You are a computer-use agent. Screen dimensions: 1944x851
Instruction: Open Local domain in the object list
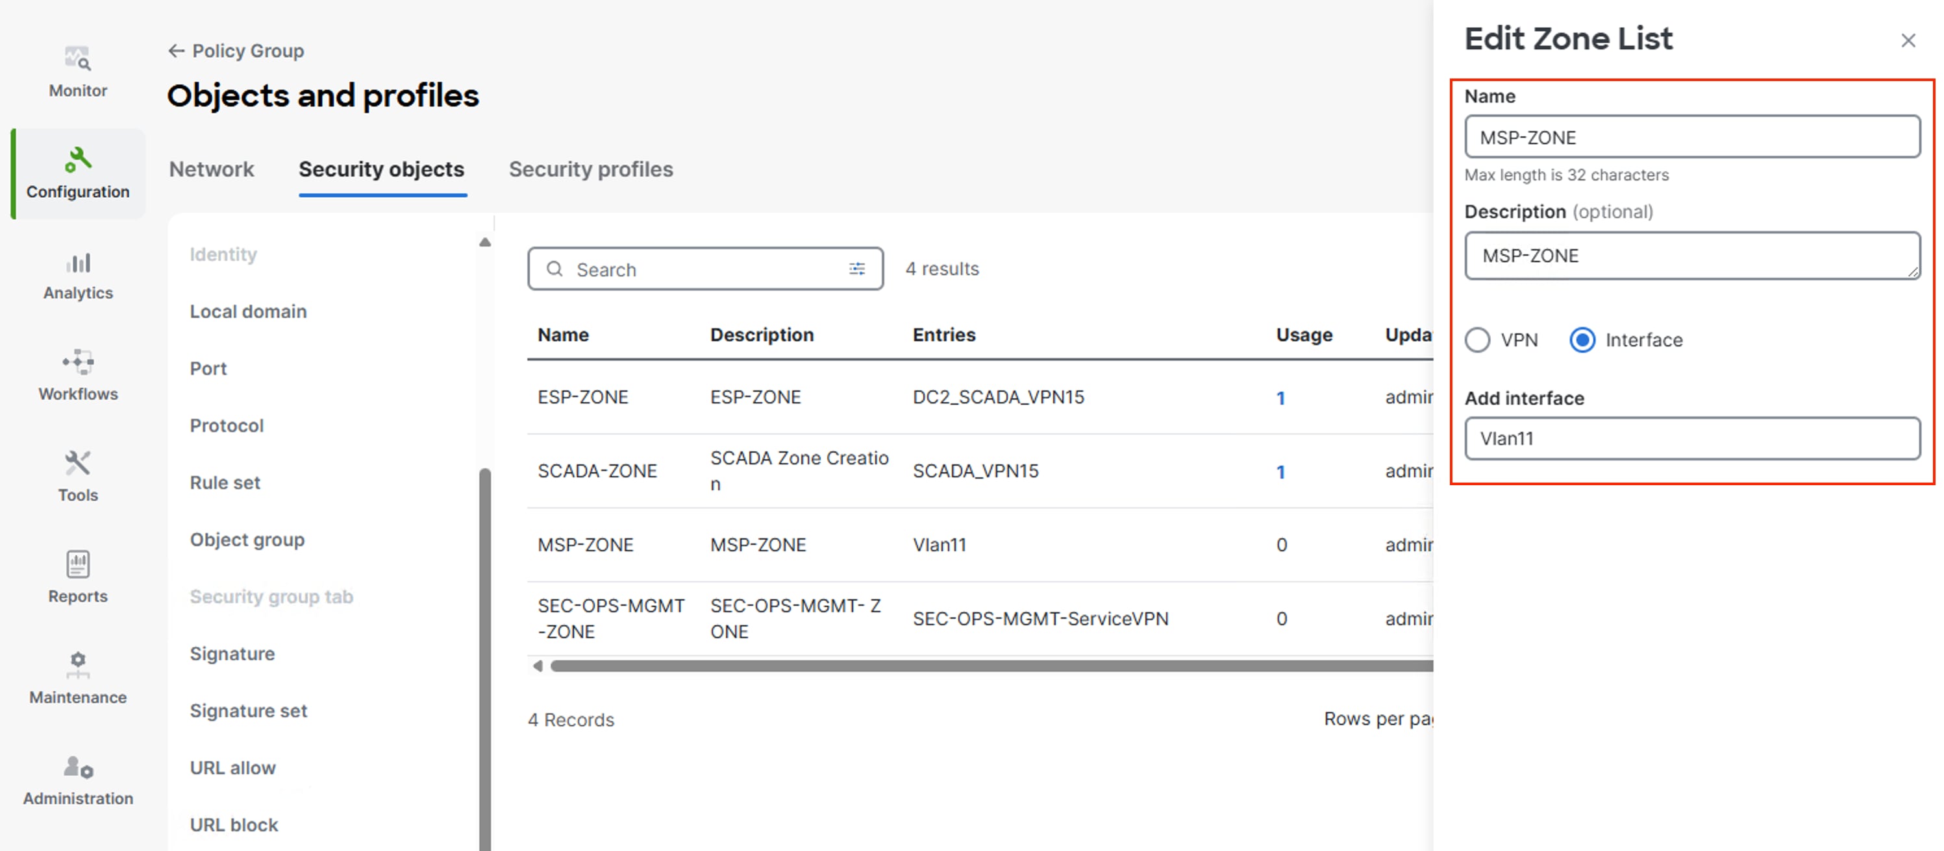248,311
